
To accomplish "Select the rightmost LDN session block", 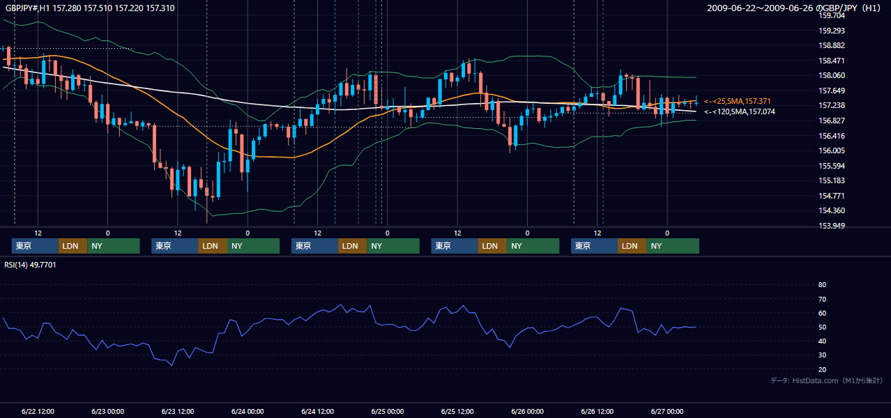I will (x=632, y=246).
